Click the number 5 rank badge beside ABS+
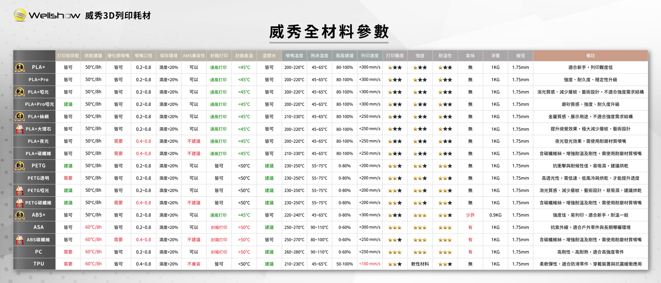Screen dimensions: 661x283 [x=20, y=215]
